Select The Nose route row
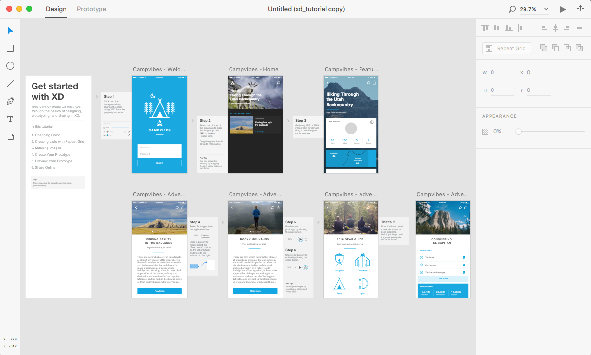This screenshot has width=591, height=355. (x=443, y=257)
